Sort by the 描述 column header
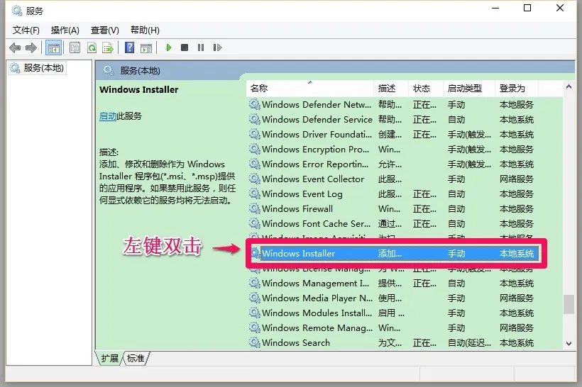Viewport: 582px width, 387px height. coord(391,89)
